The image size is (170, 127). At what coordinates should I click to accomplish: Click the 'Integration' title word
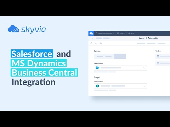coord(34,82)
